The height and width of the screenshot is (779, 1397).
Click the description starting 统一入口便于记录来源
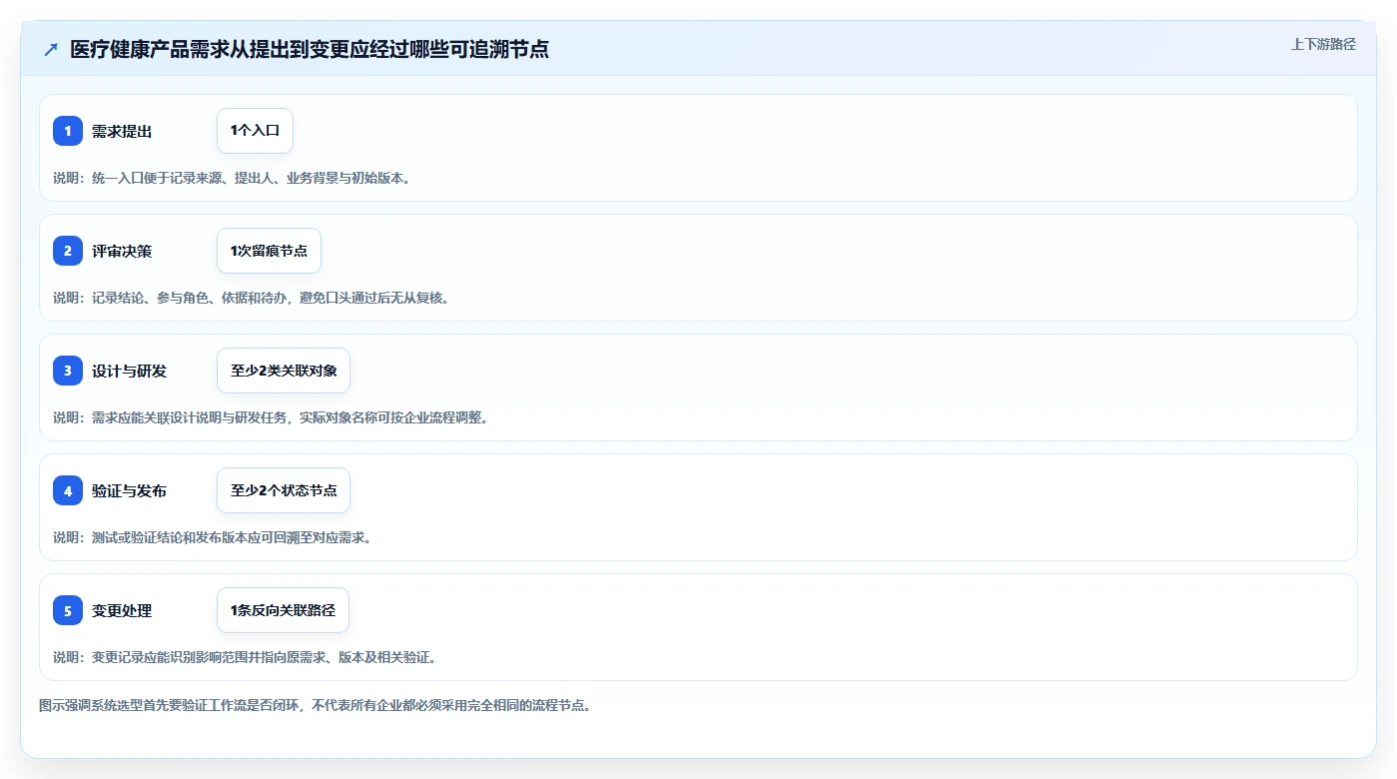(232, 178)
